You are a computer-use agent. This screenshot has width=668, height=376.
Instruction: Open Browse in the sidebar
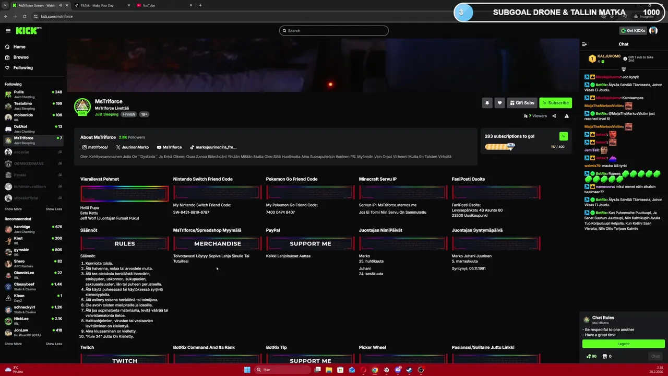[21, 57]
